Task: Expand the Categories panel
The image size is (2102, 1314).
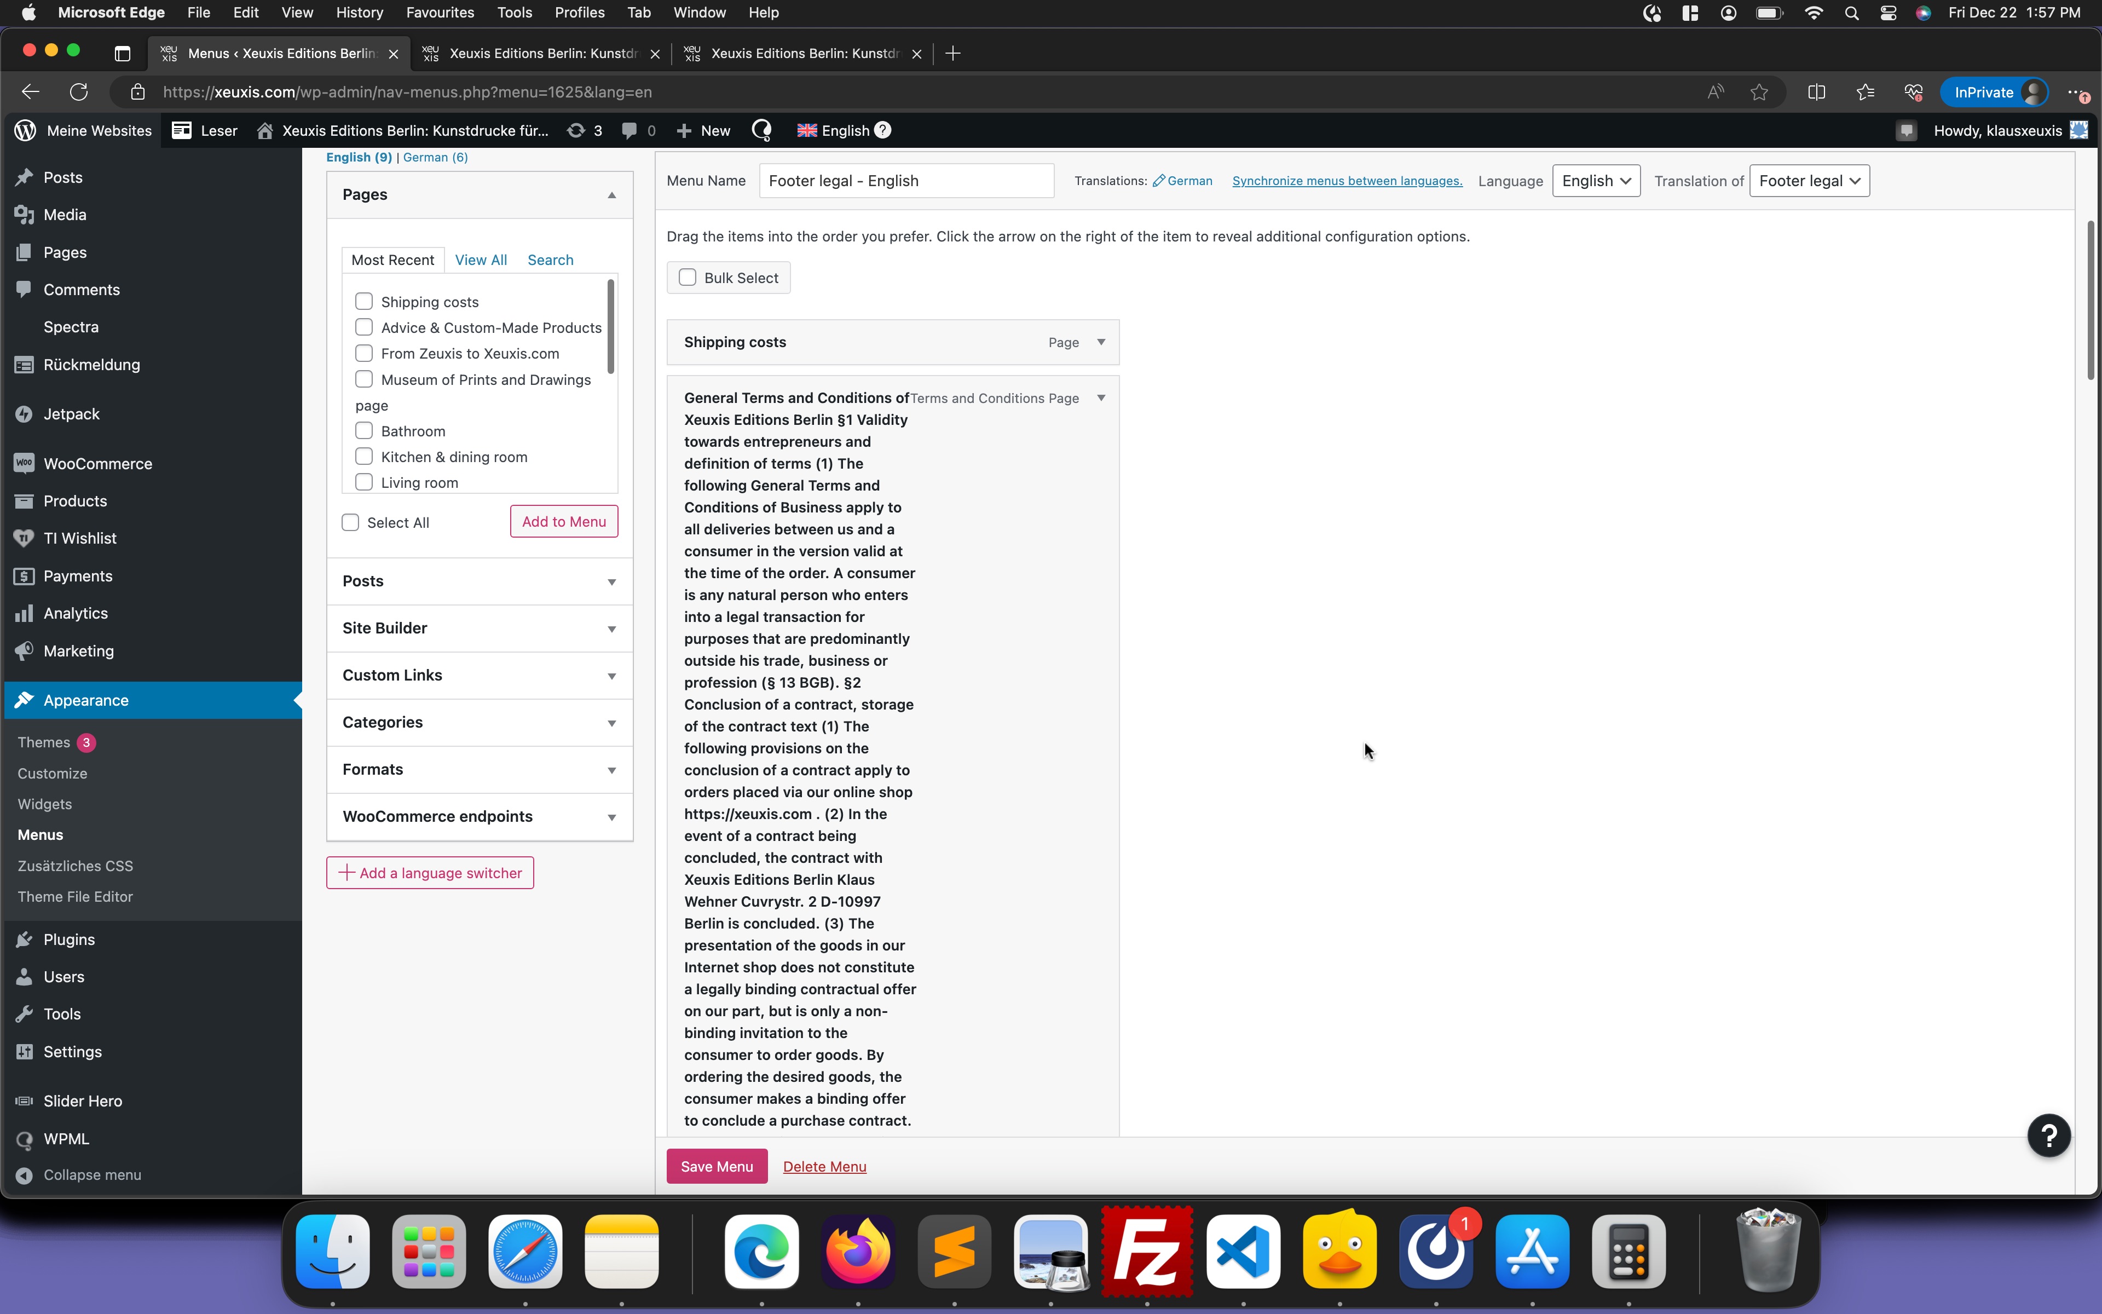Action: (611, 722)
